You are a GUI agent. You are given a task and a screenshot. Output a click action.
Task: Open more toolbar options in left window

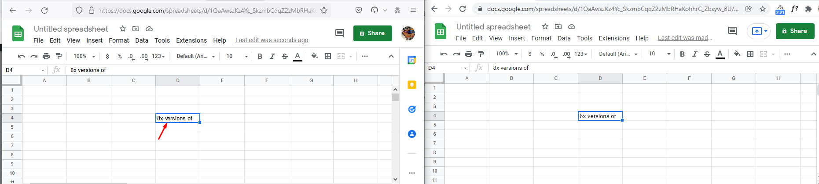(x=365, y=56)
